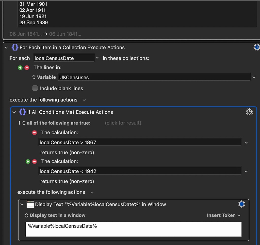Enable the Include blank lines checkbox
The image size is (260, 245).
[x=35, y=88]
